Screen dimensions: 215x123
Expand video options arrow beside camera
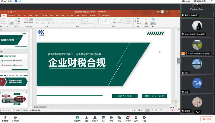coord(20,119)
